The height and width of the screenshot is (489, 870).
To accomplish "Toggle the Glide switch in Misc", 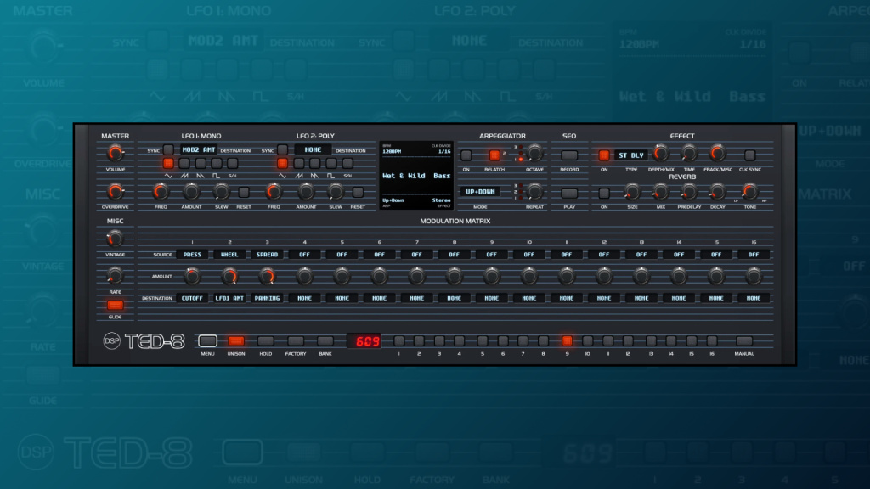I will coord(116,305).
